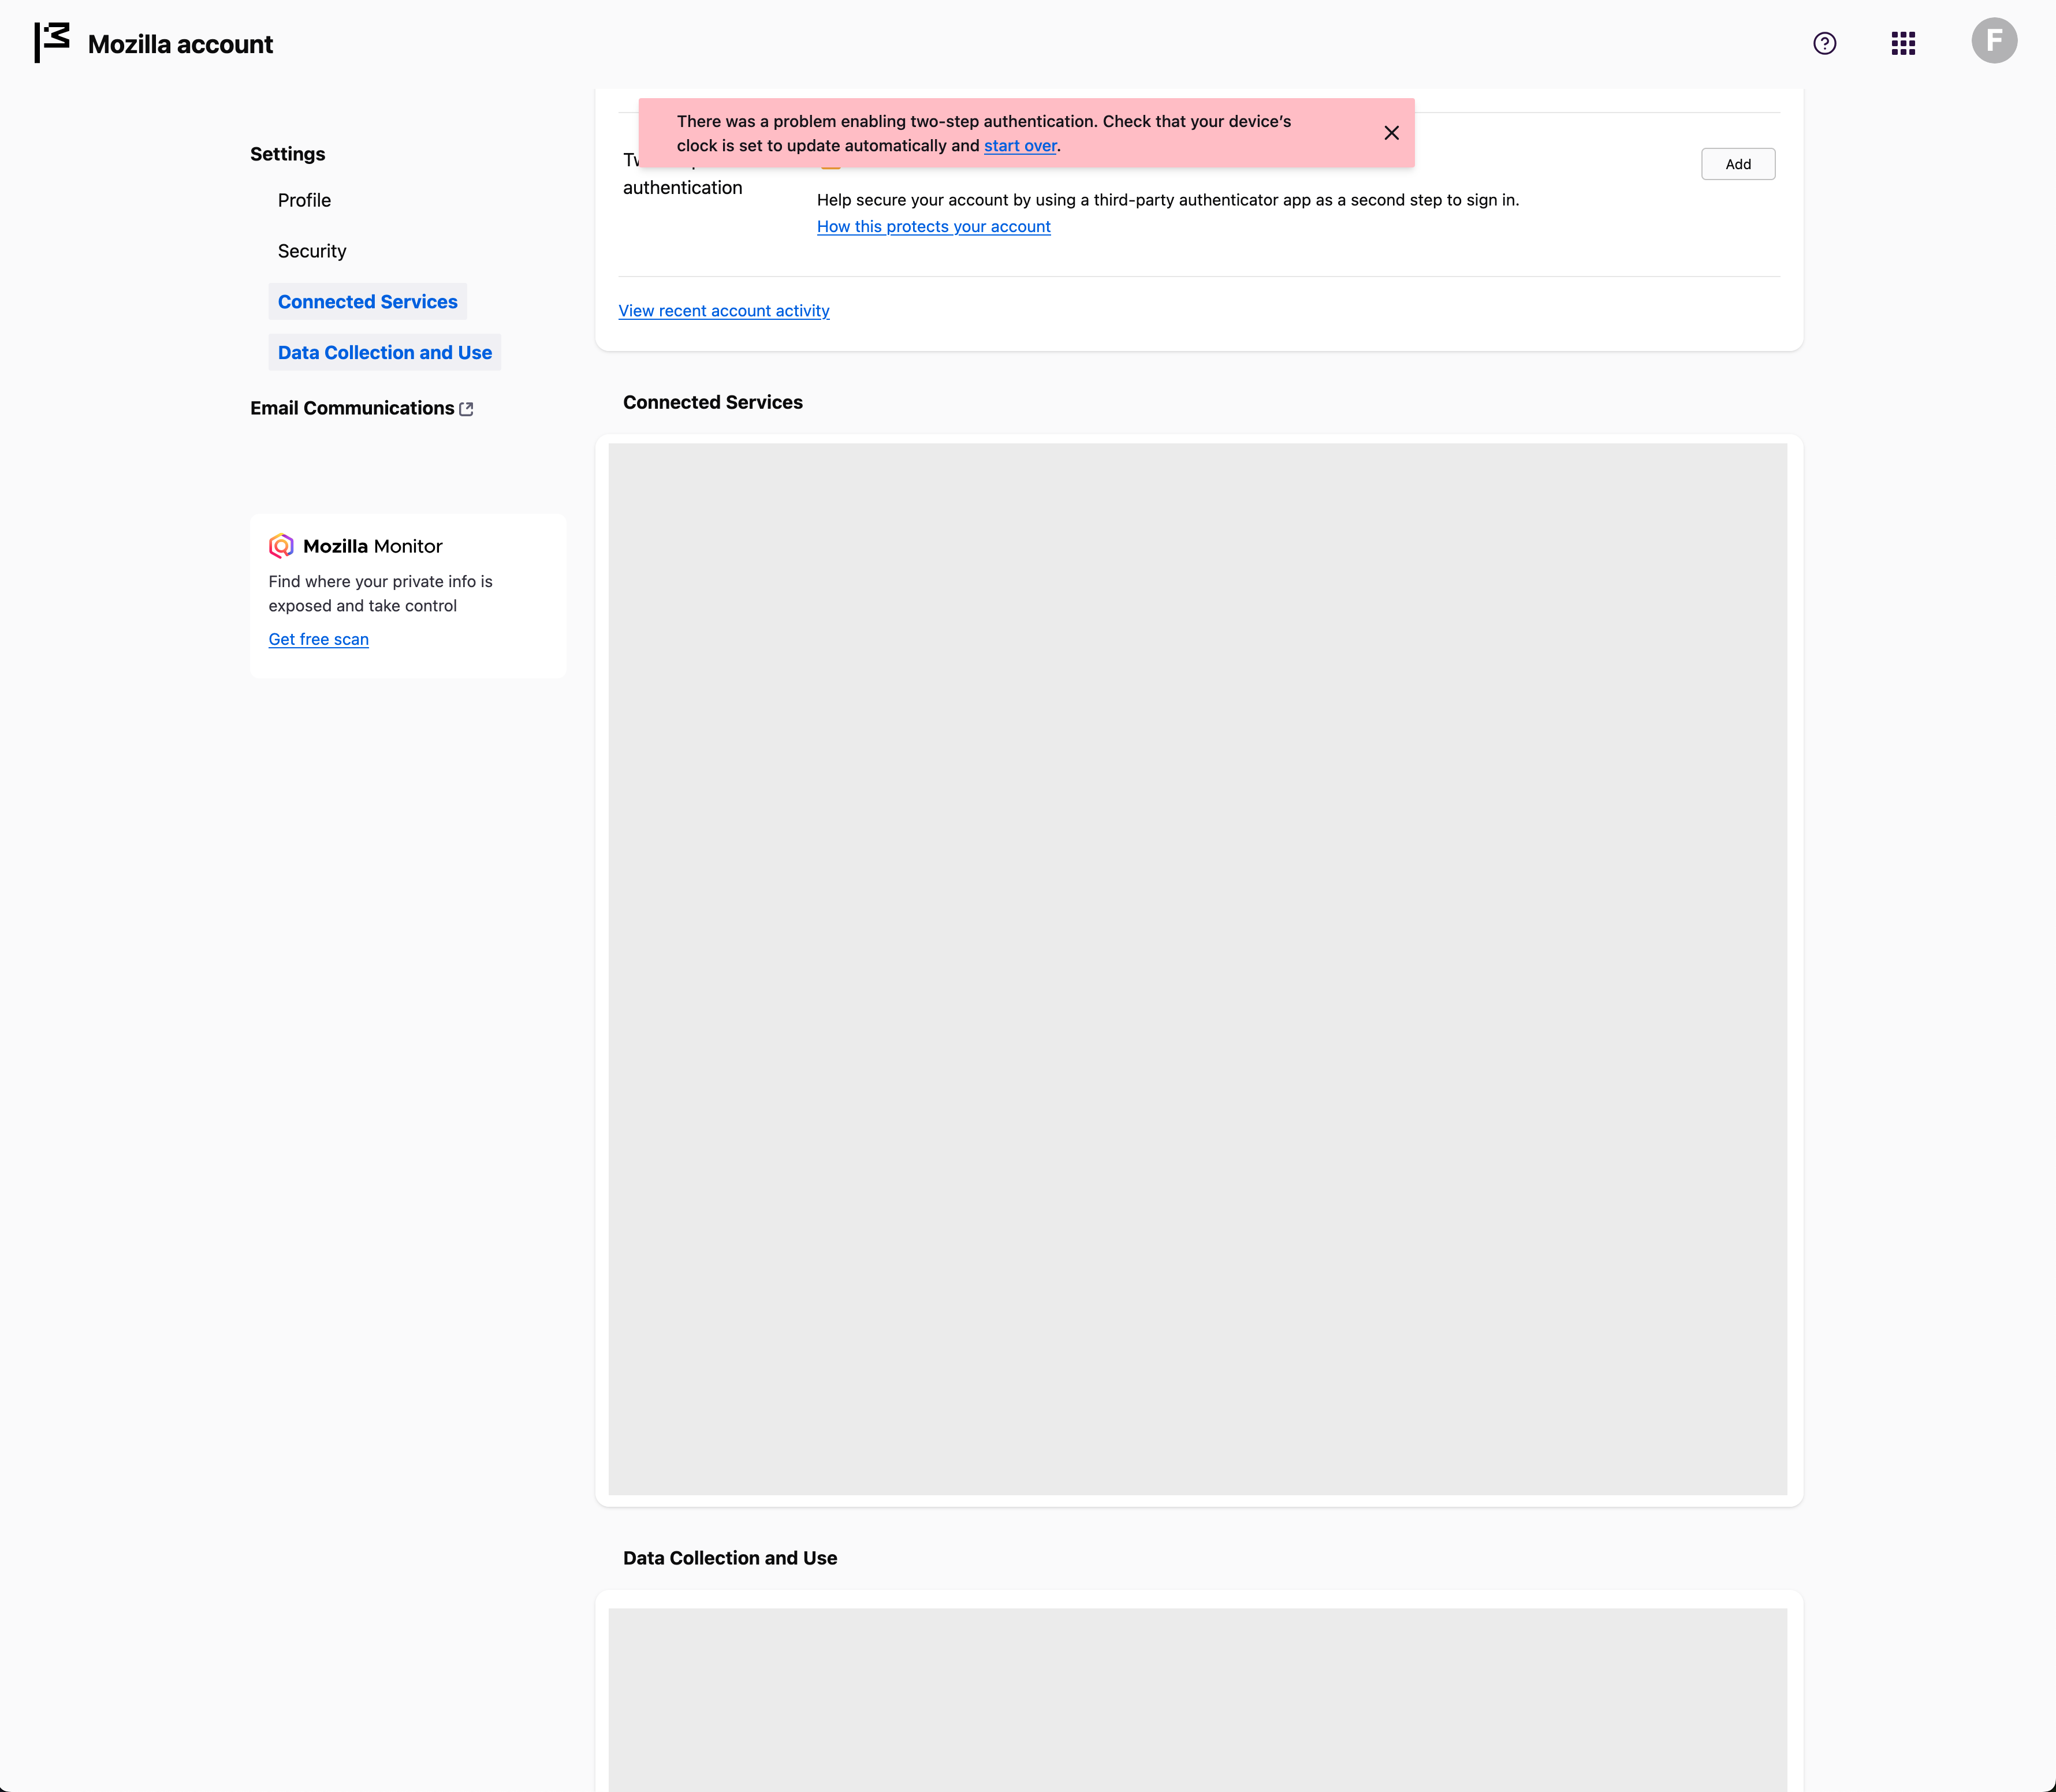Open 'How this protects your account' link
This screenshot has width=2056, height=1792.
933,227
